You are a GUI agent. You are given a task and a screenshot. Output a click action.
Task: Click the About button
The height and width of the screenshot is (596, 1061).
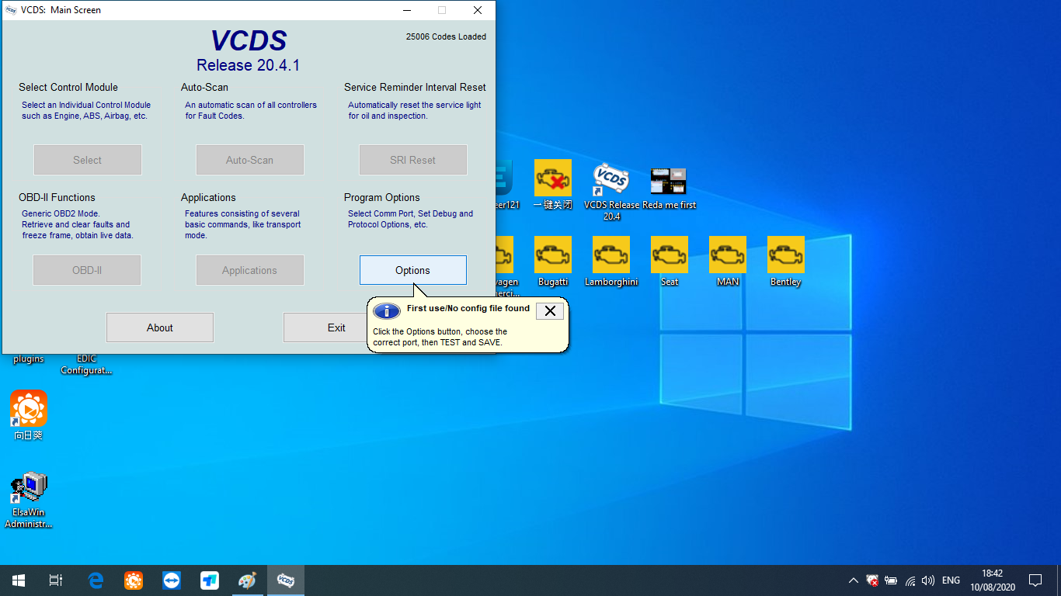point(160,327)
